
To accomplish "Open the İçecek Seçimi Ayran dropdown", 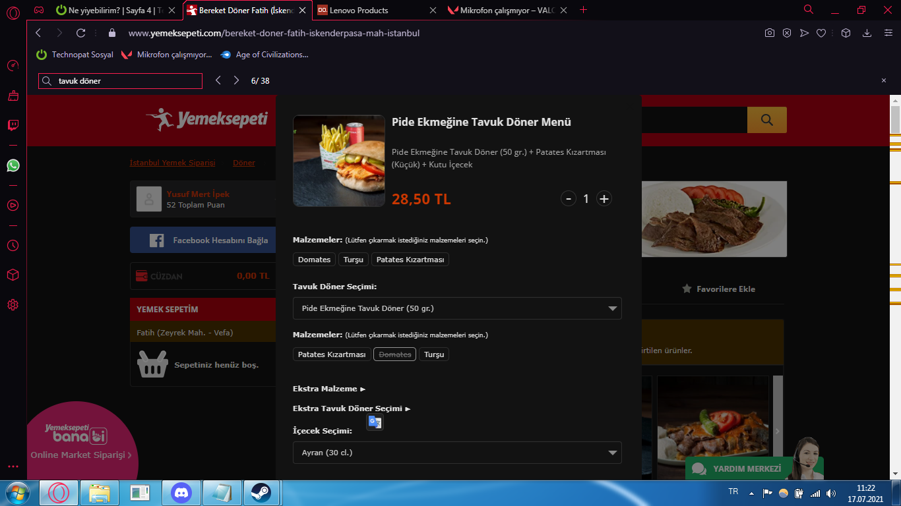I will [x=457, y=453].
